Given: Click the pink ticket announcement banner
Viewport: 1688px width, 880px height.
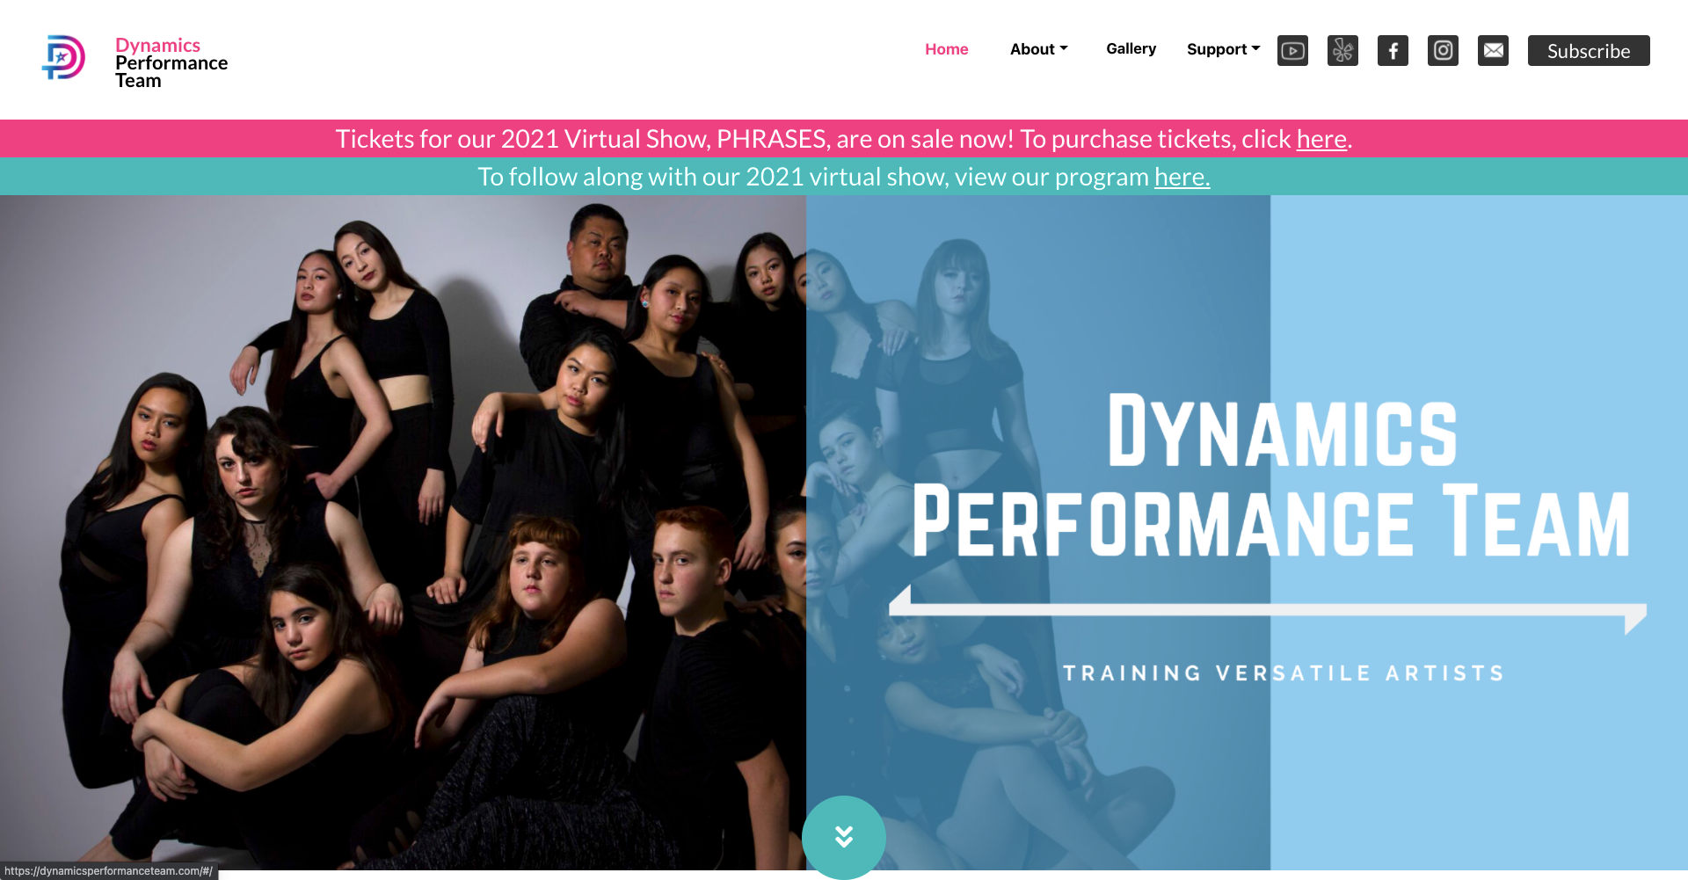Looking at the screenshot, I should click(x=844, y=139).
